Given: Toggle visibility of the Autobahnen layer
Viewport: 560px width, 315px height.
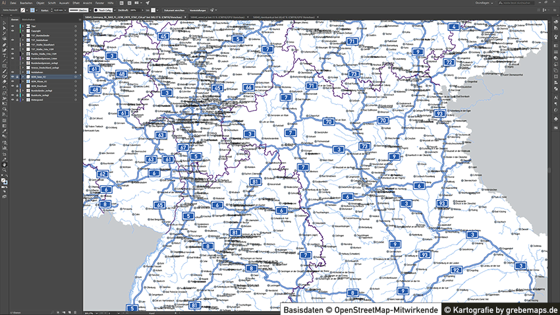Looking at the screenshot, I should (x=12, y=72).
